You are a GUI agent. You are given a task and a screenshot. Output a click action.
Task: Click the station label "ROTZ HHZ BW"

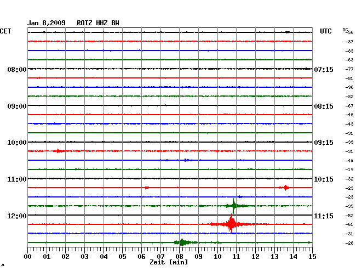[x=98, y=23]
